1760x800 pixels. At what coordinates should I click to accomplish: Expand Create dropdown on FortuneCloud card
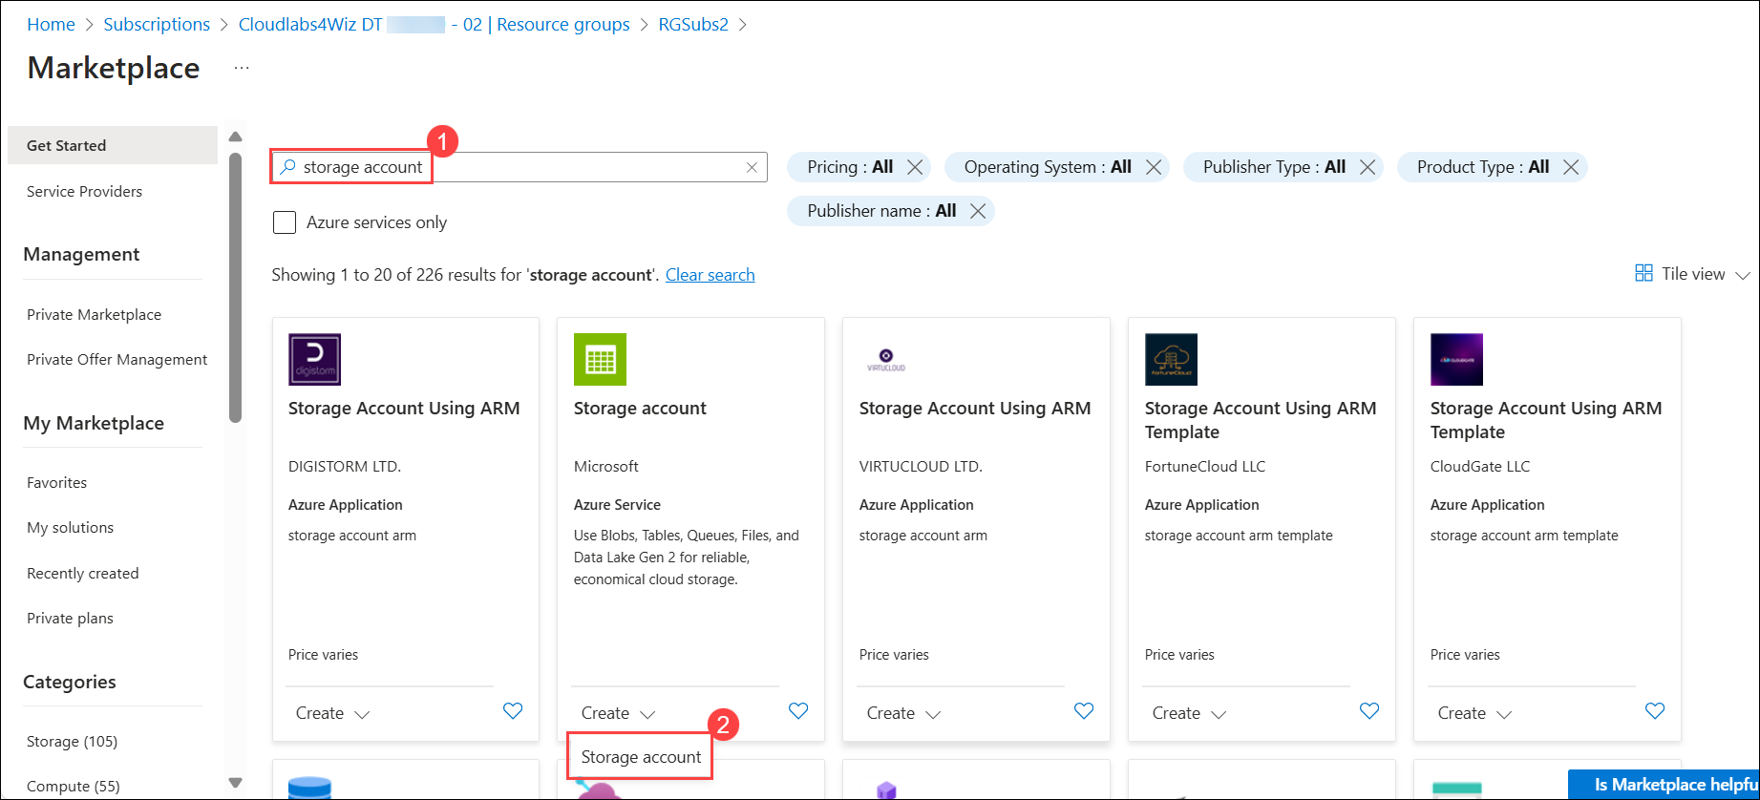coord(1189,713)
